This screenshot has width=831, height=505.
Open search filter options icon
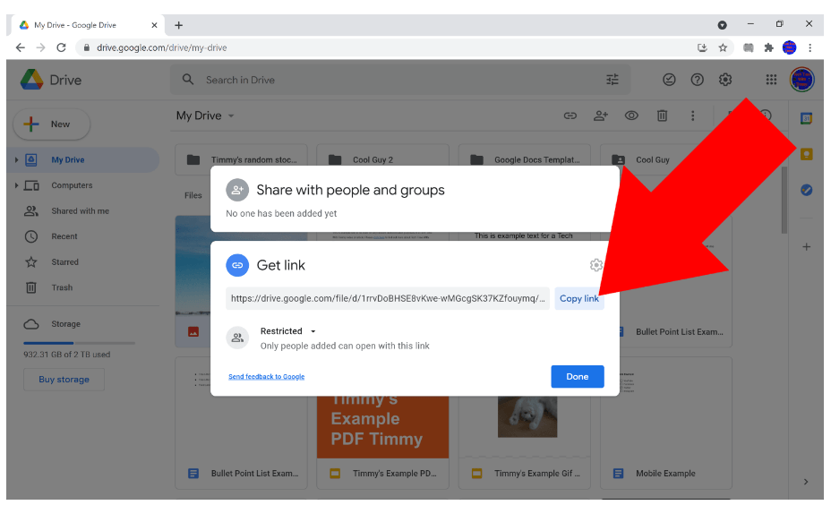(x=613, y=80)
